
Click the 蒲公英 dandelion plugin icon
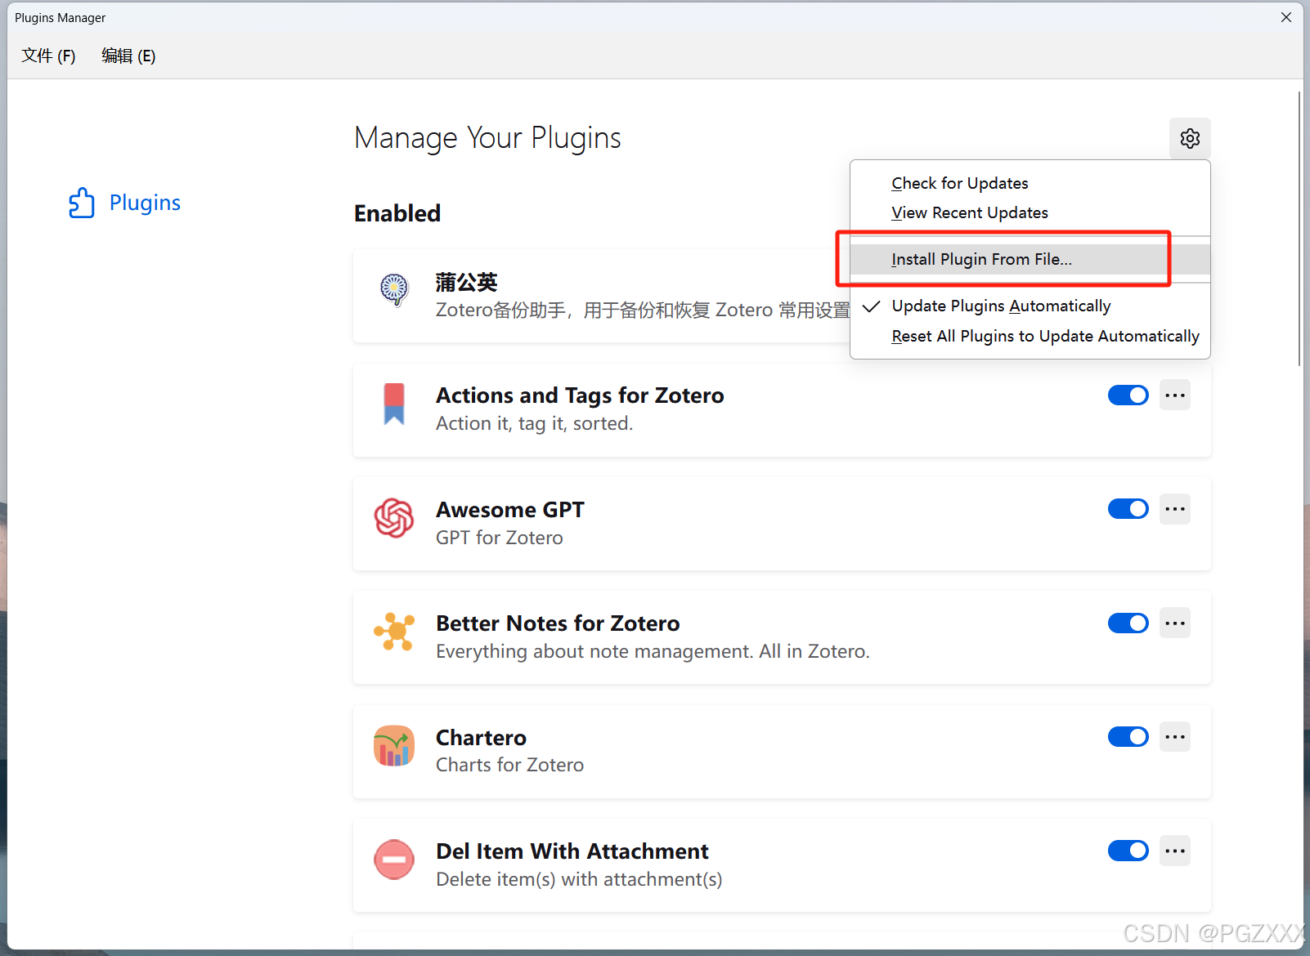(394, 289)
